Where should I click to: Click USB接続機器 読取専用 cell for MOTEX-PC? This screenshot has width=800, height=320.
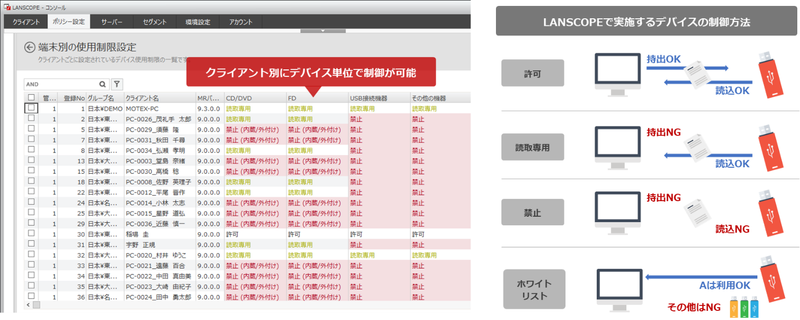(x=362, y=109)
